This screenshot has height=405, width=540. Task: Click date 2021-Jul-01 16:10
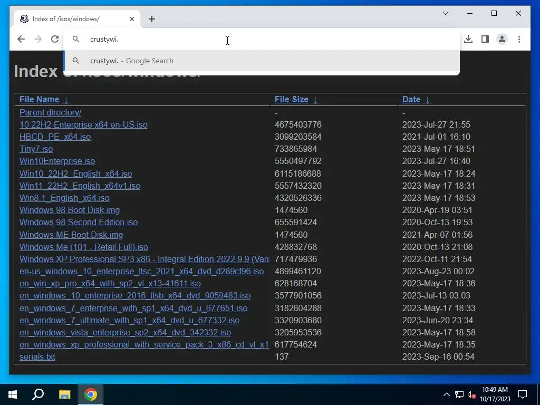click(436, 137)
